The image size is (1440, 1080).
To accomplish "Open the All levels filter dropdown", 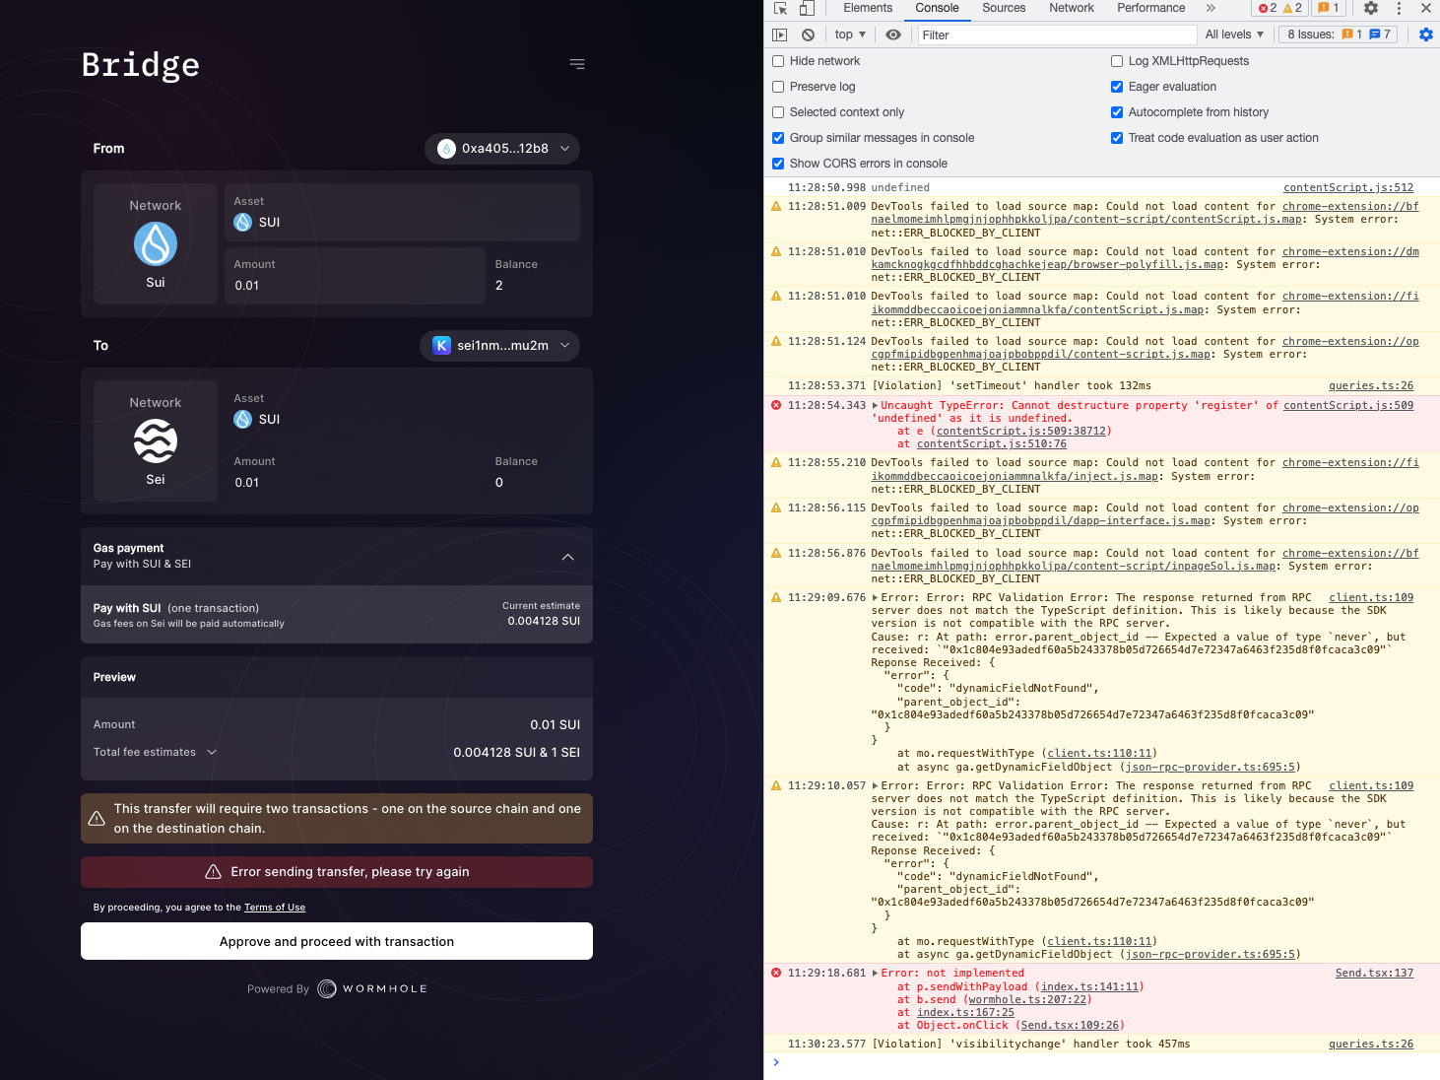I will [x=1233, y=34].
